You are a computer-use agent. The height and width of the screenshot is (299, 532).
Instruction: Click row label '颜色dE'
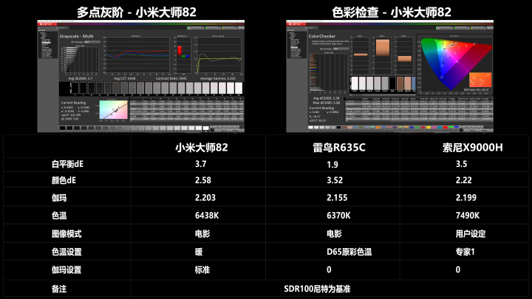64,180
